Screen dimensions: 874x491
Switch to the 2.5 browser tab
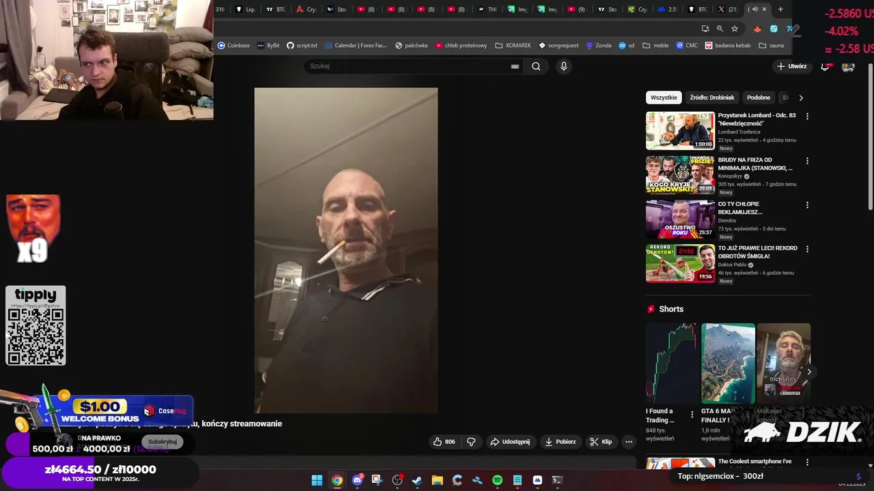point(668,10)
